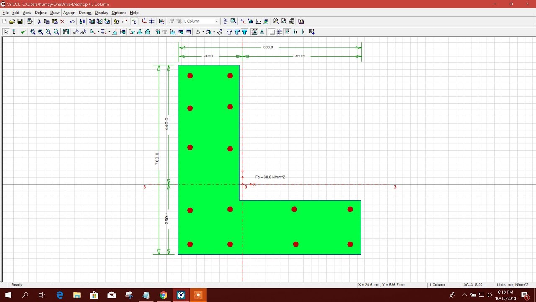Cut the selected item with scissors tool

39,21
